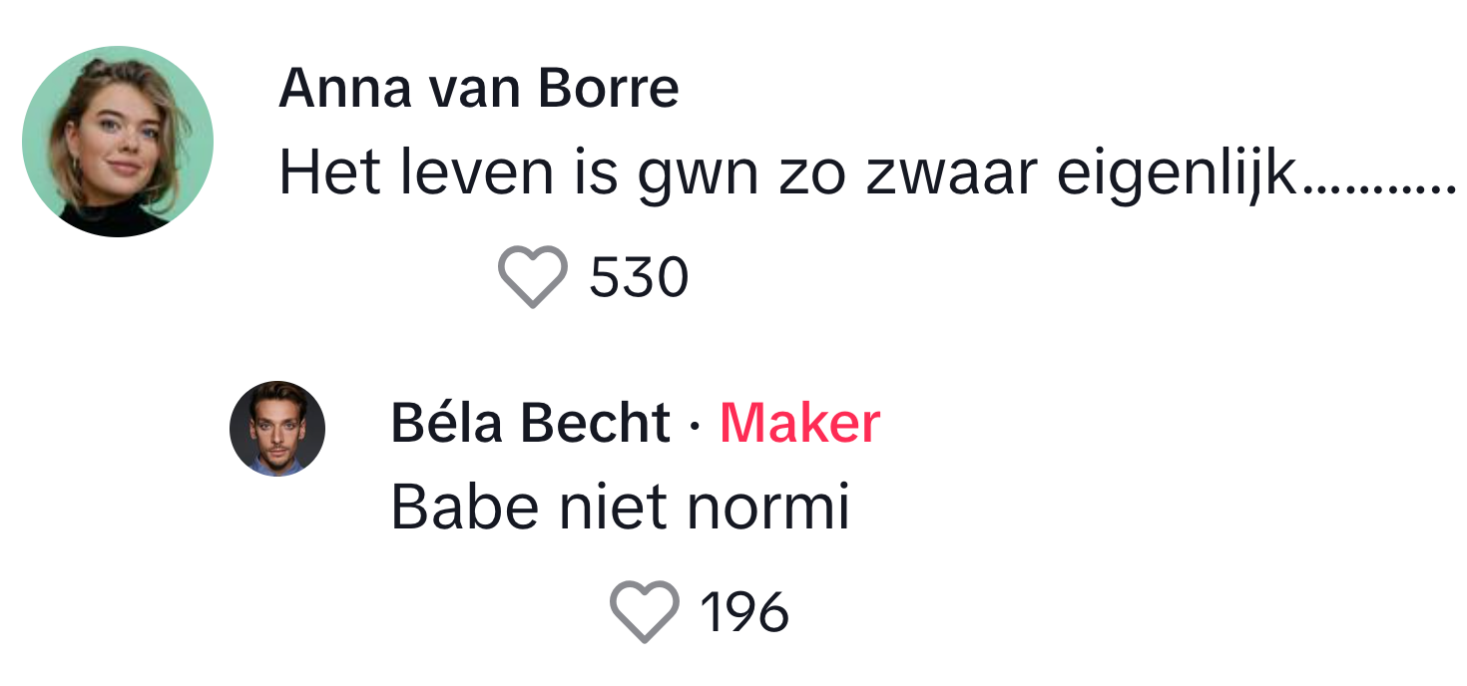Click the Béla Becht username
Image resolution: width=1467 pixels, height=686 pixels.
coord(530,424)
